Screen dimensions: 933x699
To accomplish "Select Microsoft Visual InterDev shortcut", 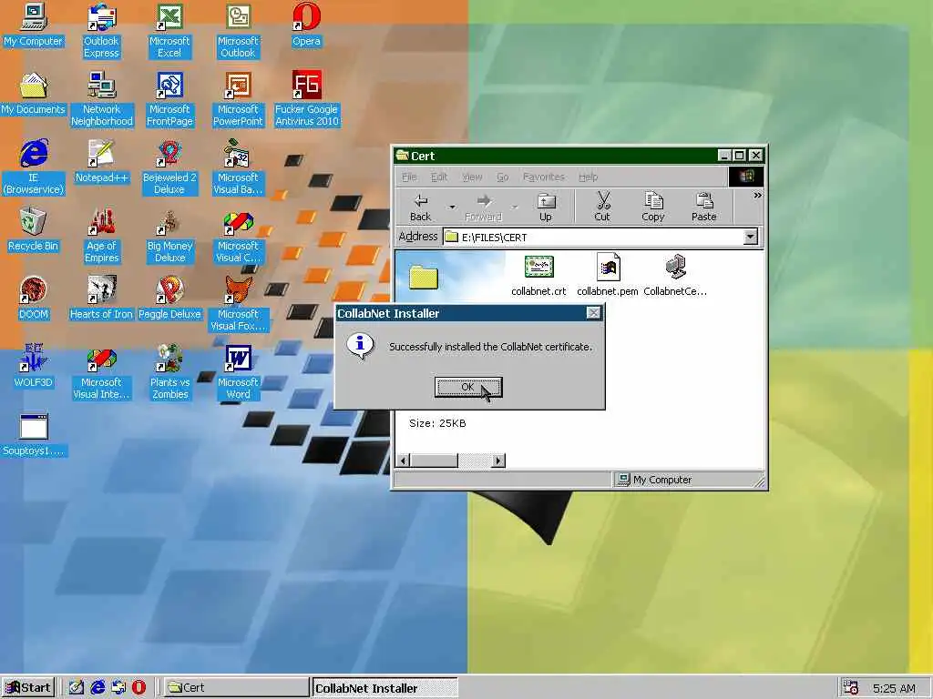I will [102, 372].
